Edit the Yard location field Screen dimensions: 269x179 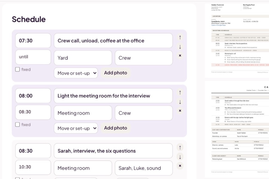[83, 58]
